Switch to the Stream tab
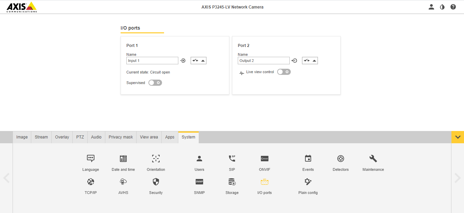This screenshot has width=464, height=213. [x=41, y=137]
